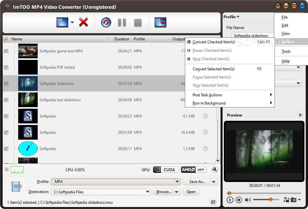Click the Open destination button
Screen dimensions: 308x209
click(191, 192)
